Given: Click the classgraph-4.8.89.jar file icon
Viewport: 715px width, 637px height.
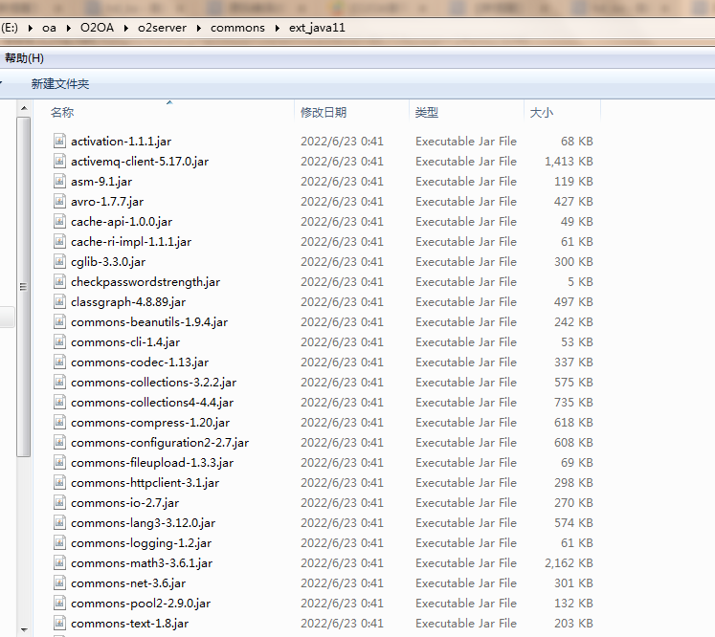Looking at the screenshot, I should (59, 301).
